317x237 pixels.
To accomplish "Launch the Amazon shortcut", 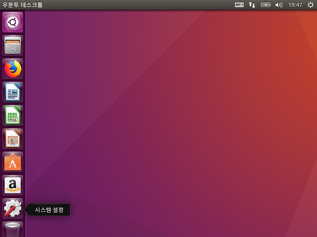I will point(13,186).
